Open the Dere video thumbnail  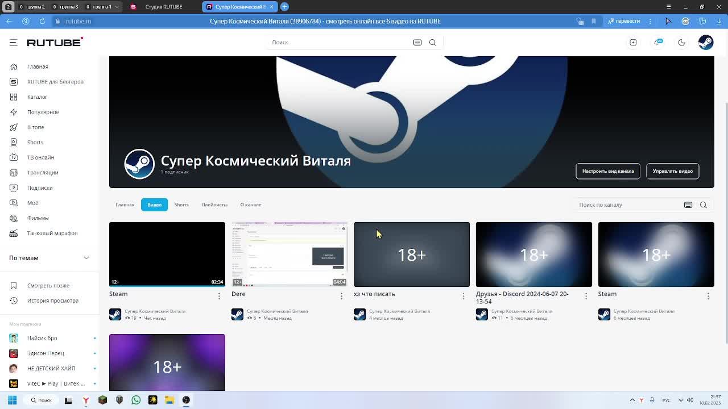[x=289, y=254]
